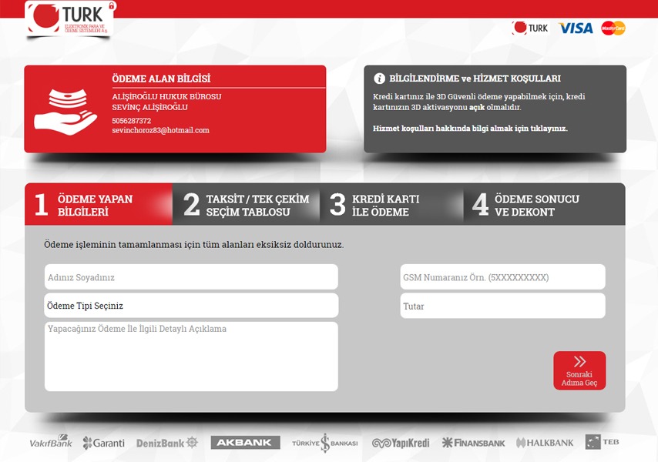Click the small TURK payment badge
Screen dimensions: 658x462
coord(530,28)
